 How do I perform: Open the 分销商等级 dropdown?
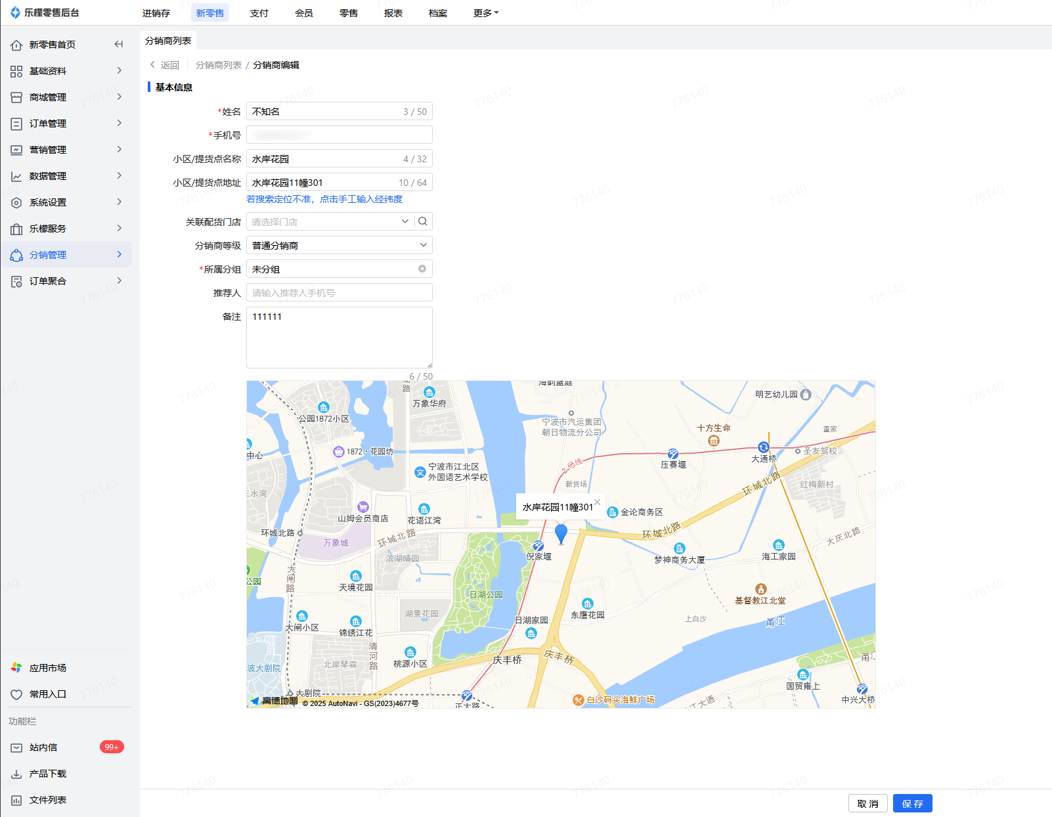(340, 245)
